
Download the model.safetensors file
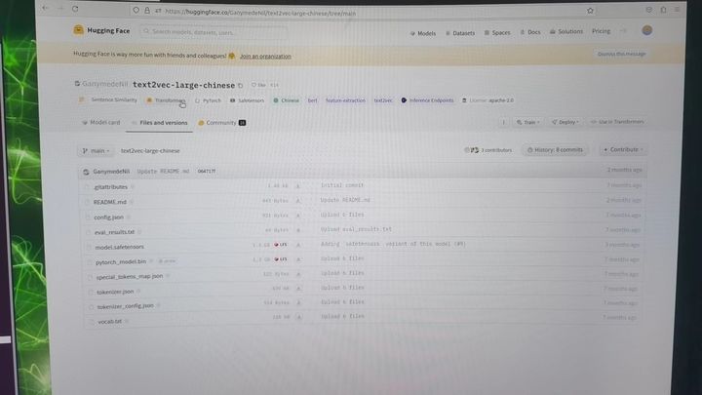click(x=298, y=245)
